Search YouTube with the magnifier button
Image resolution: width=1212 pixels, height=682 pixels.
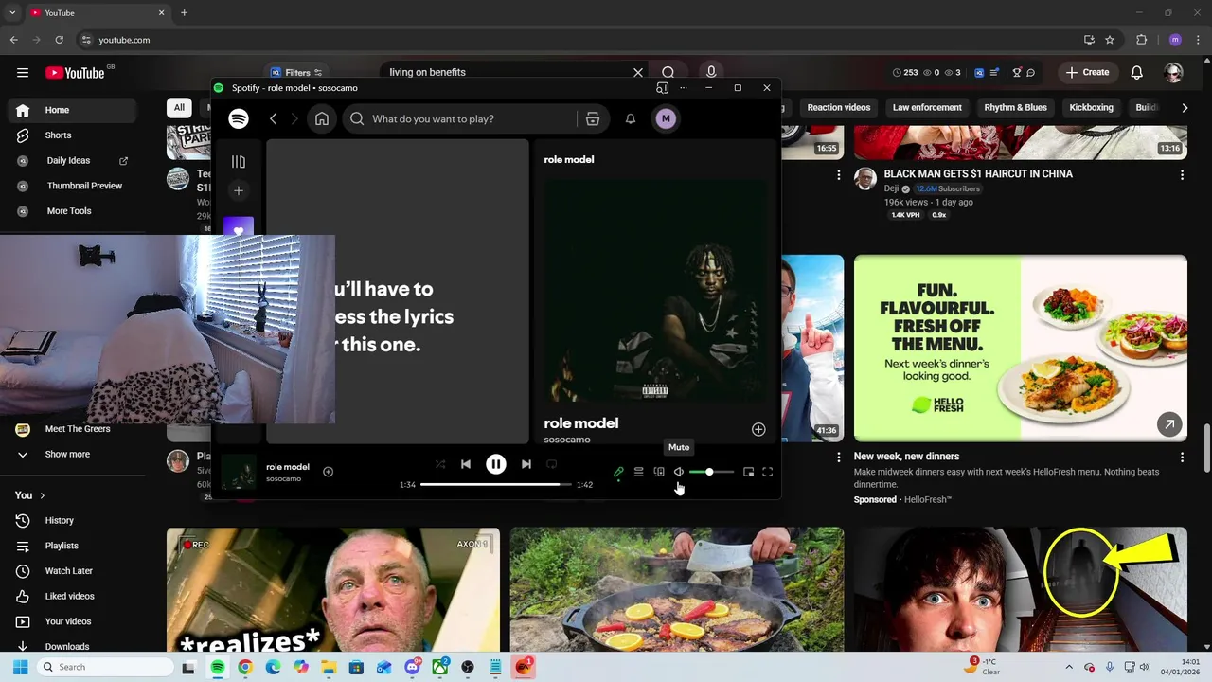668,72
